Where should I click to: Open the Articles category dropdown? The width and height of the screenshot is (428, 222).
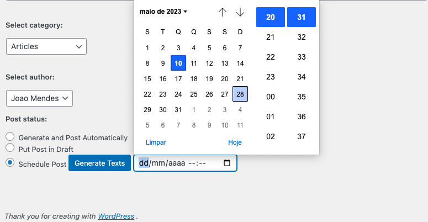(46, 46)
